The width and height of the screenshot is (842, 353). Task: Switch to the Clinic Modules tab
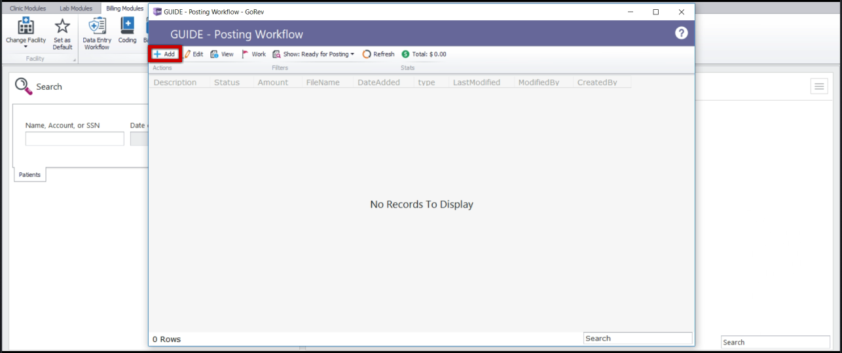click(27, 9)
